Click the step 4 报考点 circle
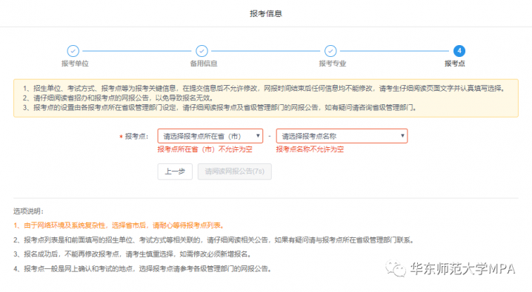Screen dimensions: 532x292 click(x=459, y=51)
